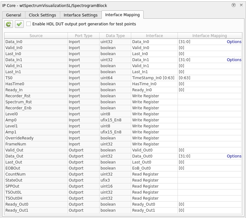The height and width of the screenshot is (218, 246).
Task: Open Interface dropdown for Recorder_Rst row
Action: (154, 96)
